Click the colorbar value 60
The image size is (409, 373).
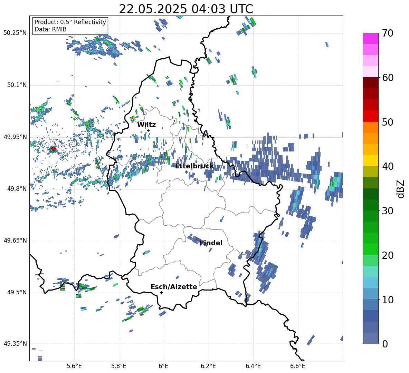click(x=388, y=78)
